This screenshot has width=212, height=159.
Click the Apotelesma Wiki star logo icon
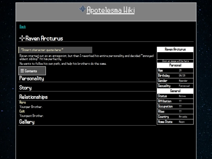tap(82, 9)
